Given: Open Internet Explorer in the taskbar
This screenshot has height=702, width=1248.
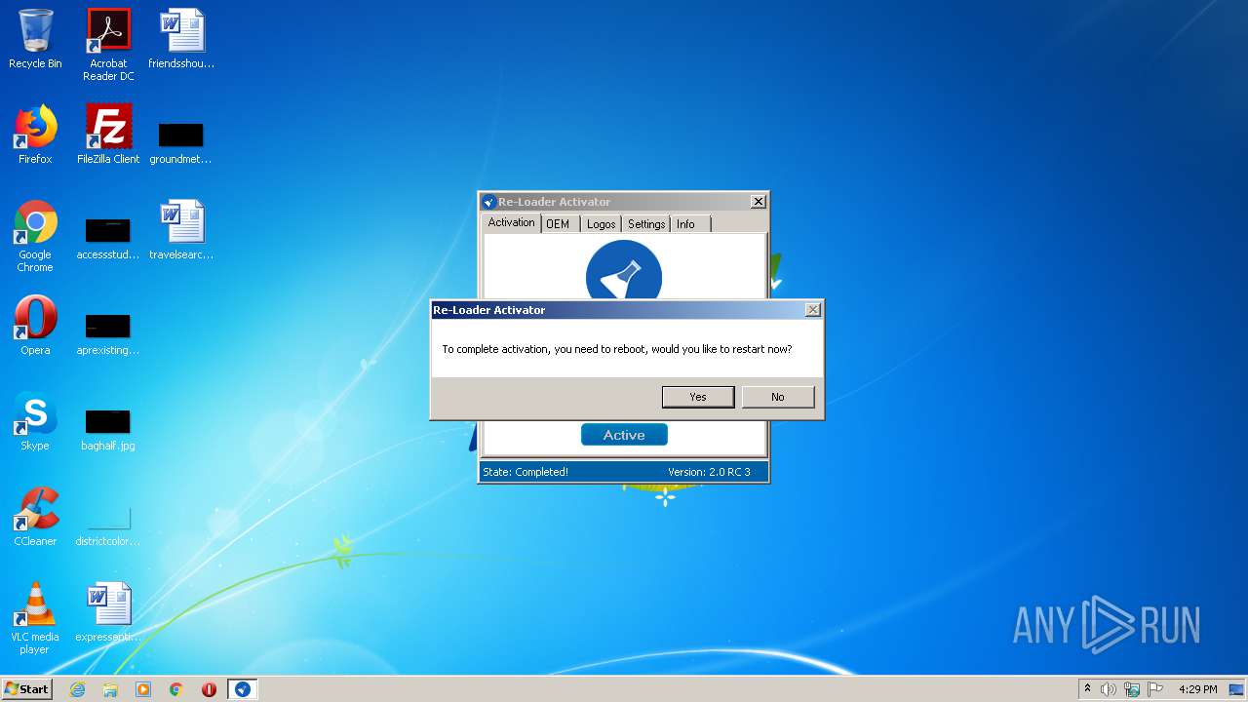Looking at the screenshot, I should tap(77, 689).
